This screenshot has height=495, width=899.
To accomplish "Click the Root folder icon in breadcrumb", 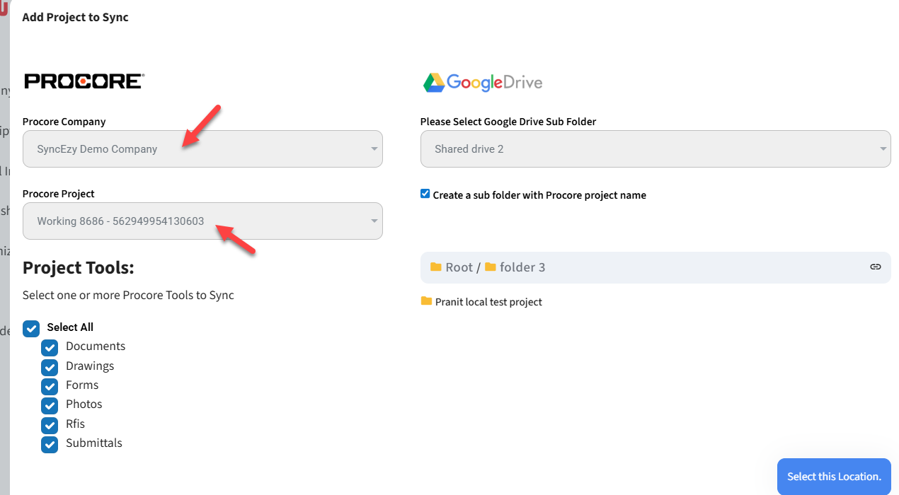I will [x=436, y=267].
